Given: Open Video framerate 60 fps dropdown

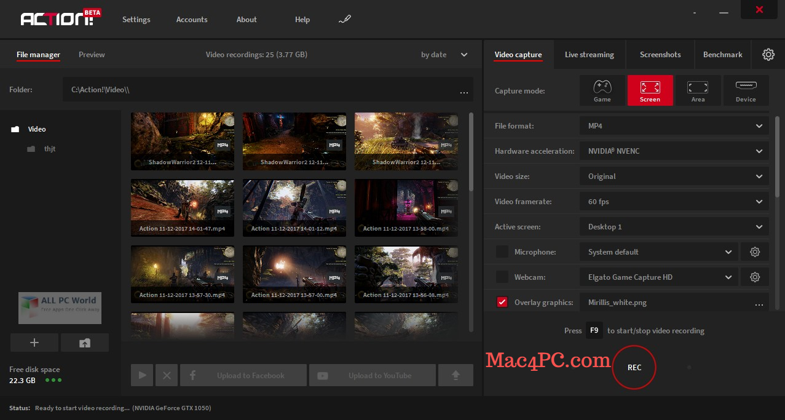Looking at the screenshot, I should [674, 201].
